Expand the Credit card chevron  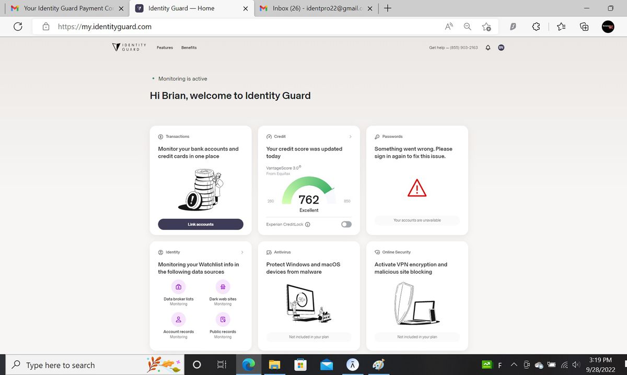350,136
